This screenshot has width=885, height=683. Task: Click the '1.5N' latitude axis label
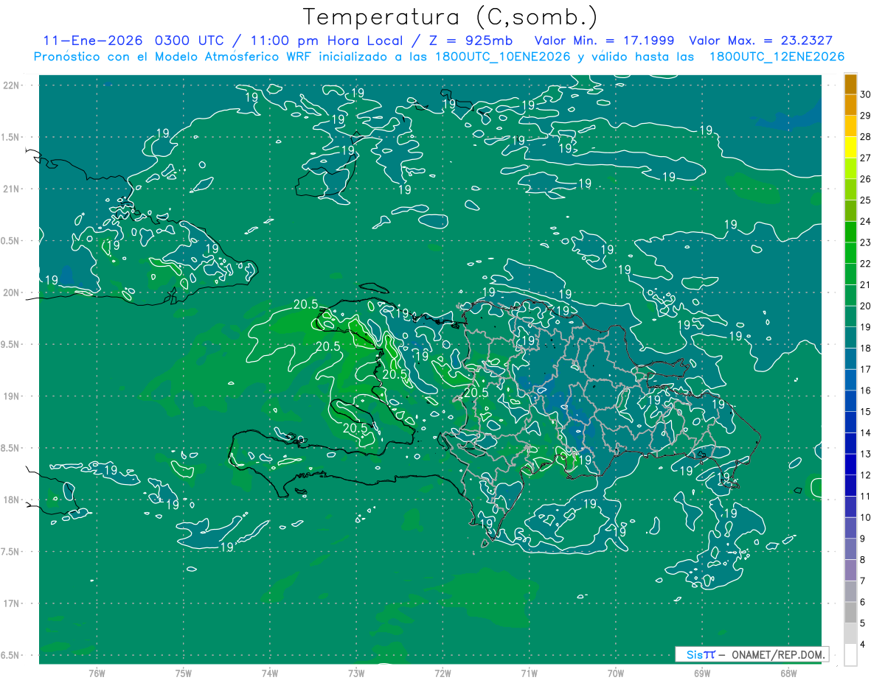click(11, 137)
